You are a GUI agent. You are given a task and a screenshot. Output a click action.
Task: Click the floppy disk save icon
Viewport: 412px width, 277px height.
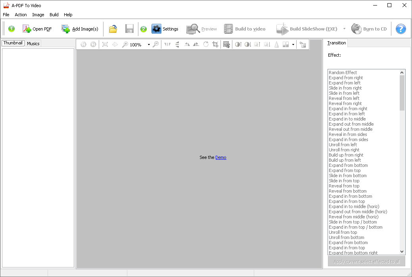point(129,29)
